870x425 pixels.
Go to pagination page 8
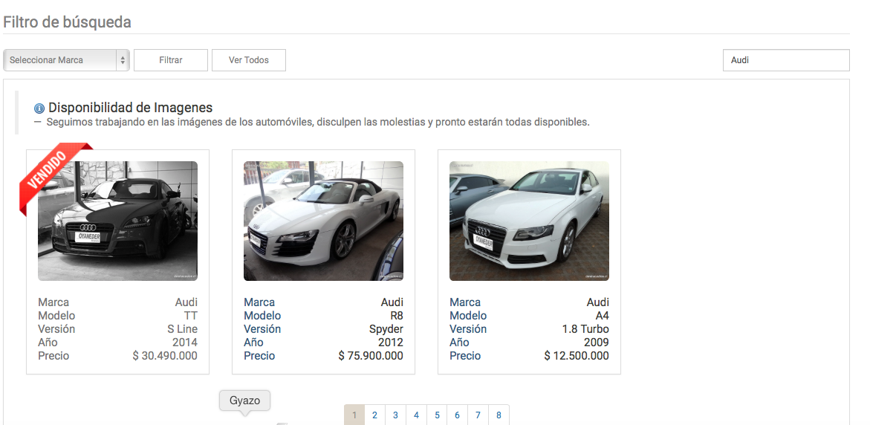[x=499, y=415]
